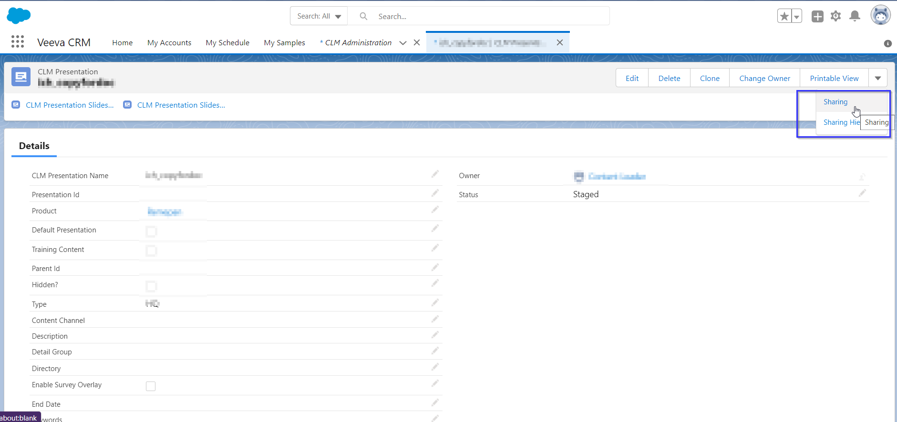The height and width of the screenshot is (422, 897).
Task: Click the Global Actions plus icon
Action: coord(817,16)
